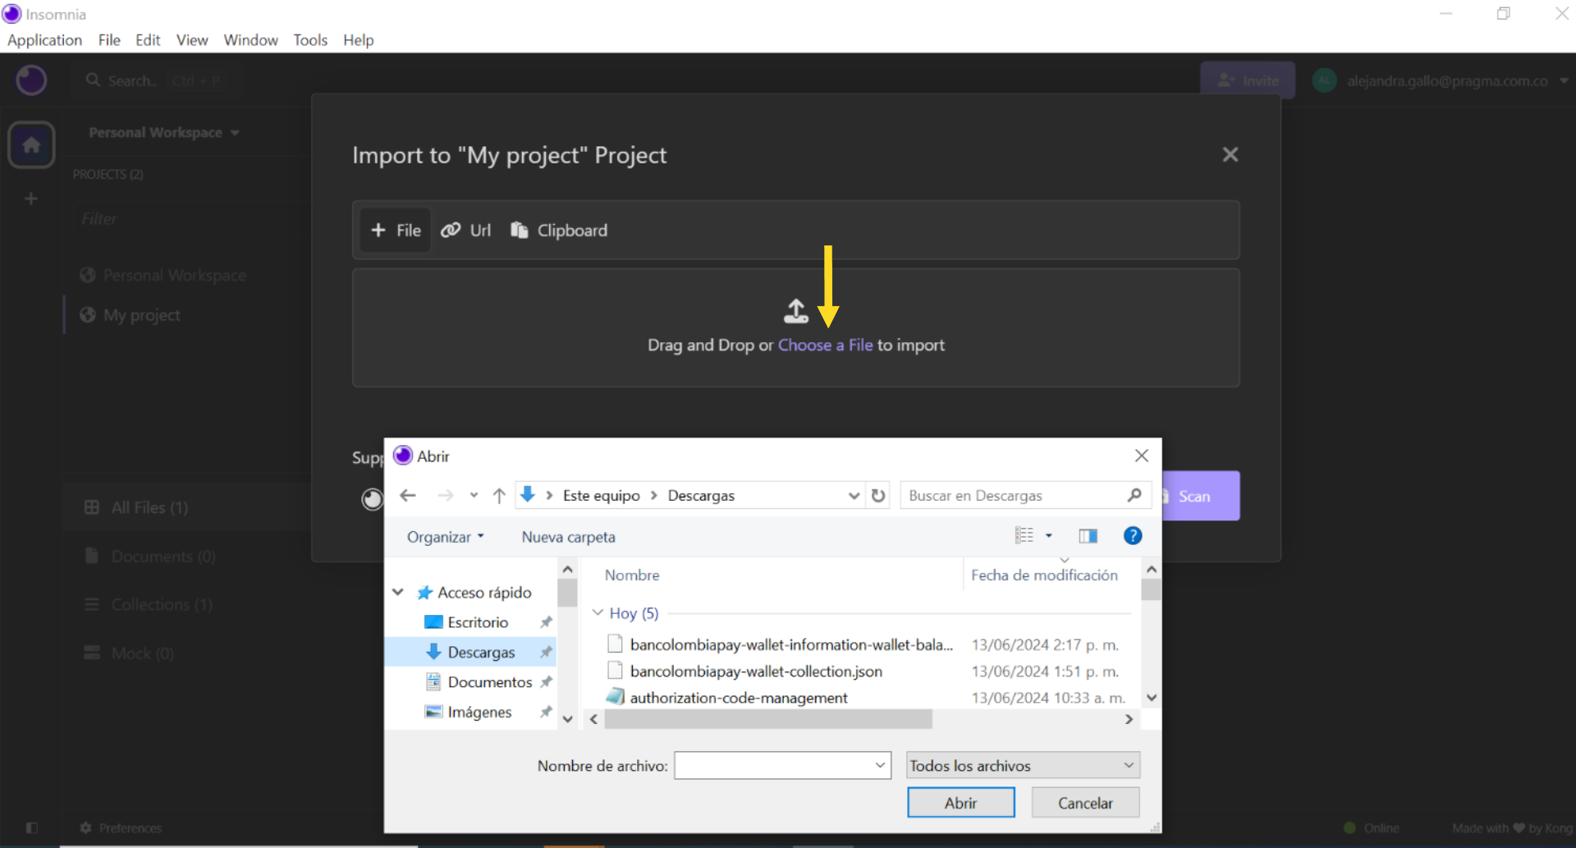Collapse the Acceso rápido tree

click(398, 592)
